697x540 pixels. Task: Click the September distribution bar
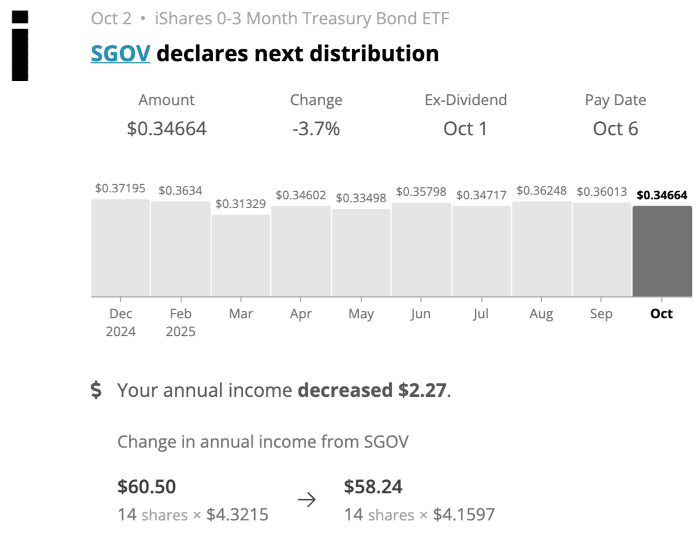(x=601, y=250)
